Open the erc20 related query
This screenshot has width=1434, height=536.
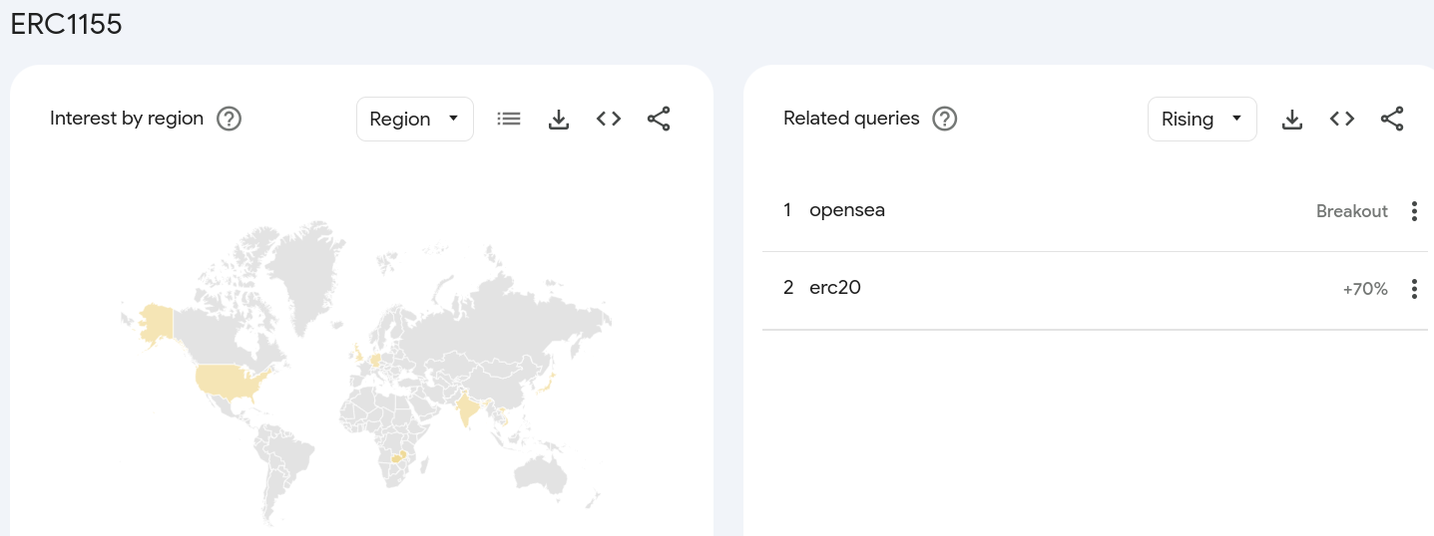pyautogui.click(x=835, y=288)
